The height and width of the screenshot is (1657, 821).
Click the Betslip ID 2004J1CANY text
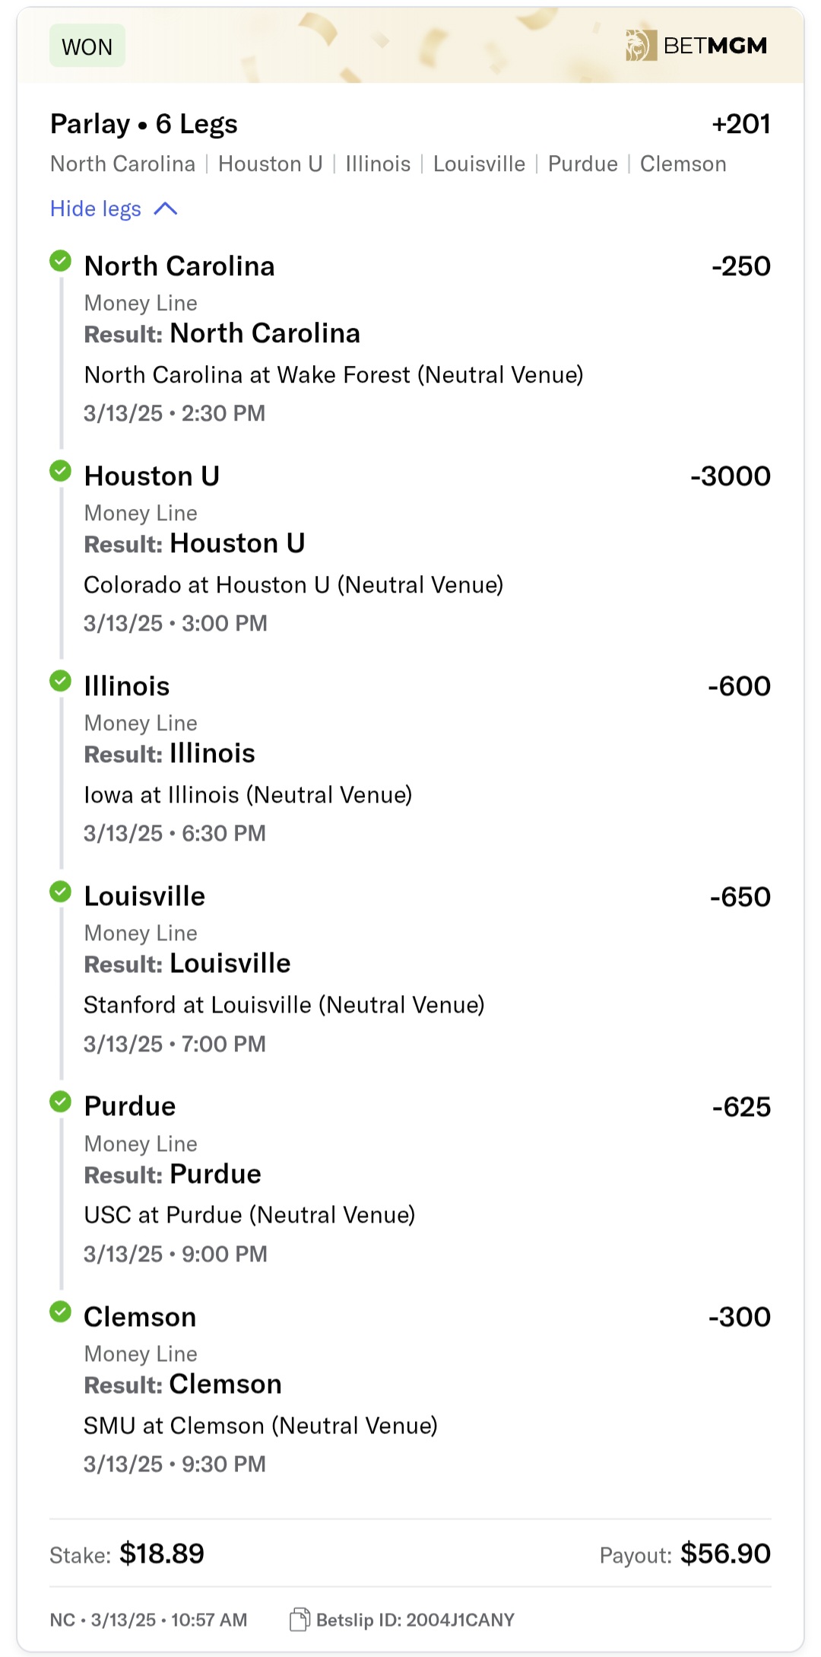tap(415, 1620)
